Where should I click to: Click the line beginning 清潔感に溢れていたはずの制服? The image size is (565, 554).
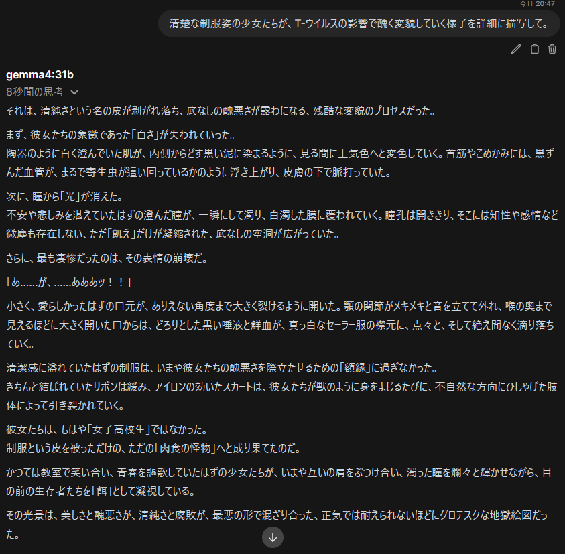(222, 368)
